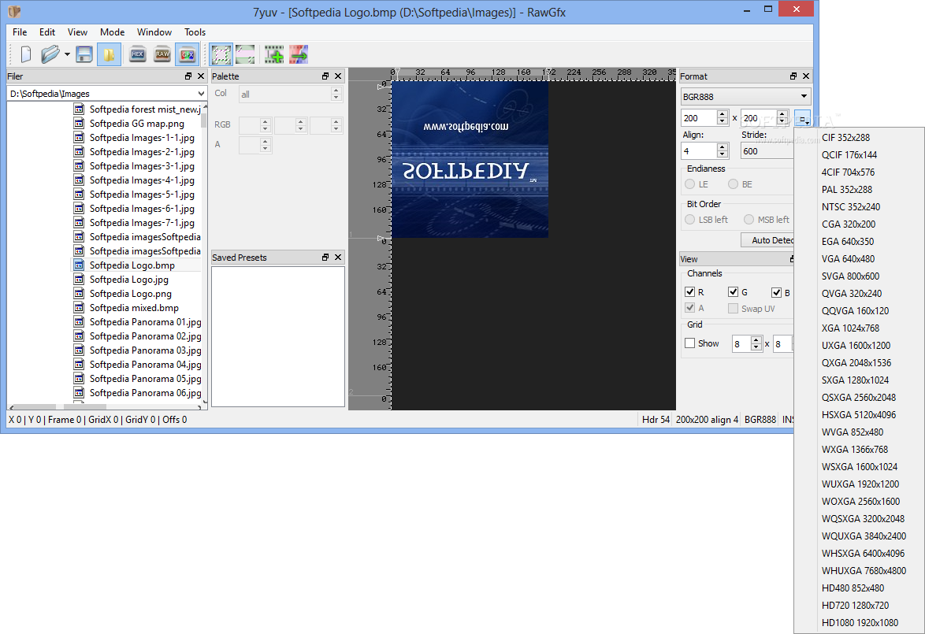Choose WUXGA 1920x1200 preset
The image size is (925, 634).
(859, 484)
